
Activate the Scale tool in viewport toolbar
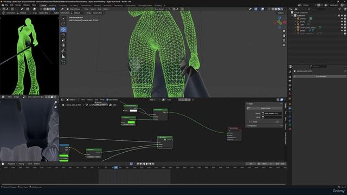63,40
